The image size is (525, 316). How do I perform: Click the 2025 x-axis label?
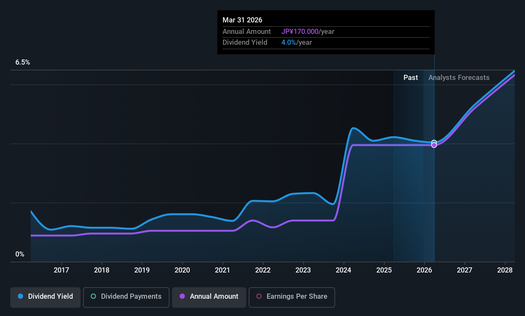(384, 270)
